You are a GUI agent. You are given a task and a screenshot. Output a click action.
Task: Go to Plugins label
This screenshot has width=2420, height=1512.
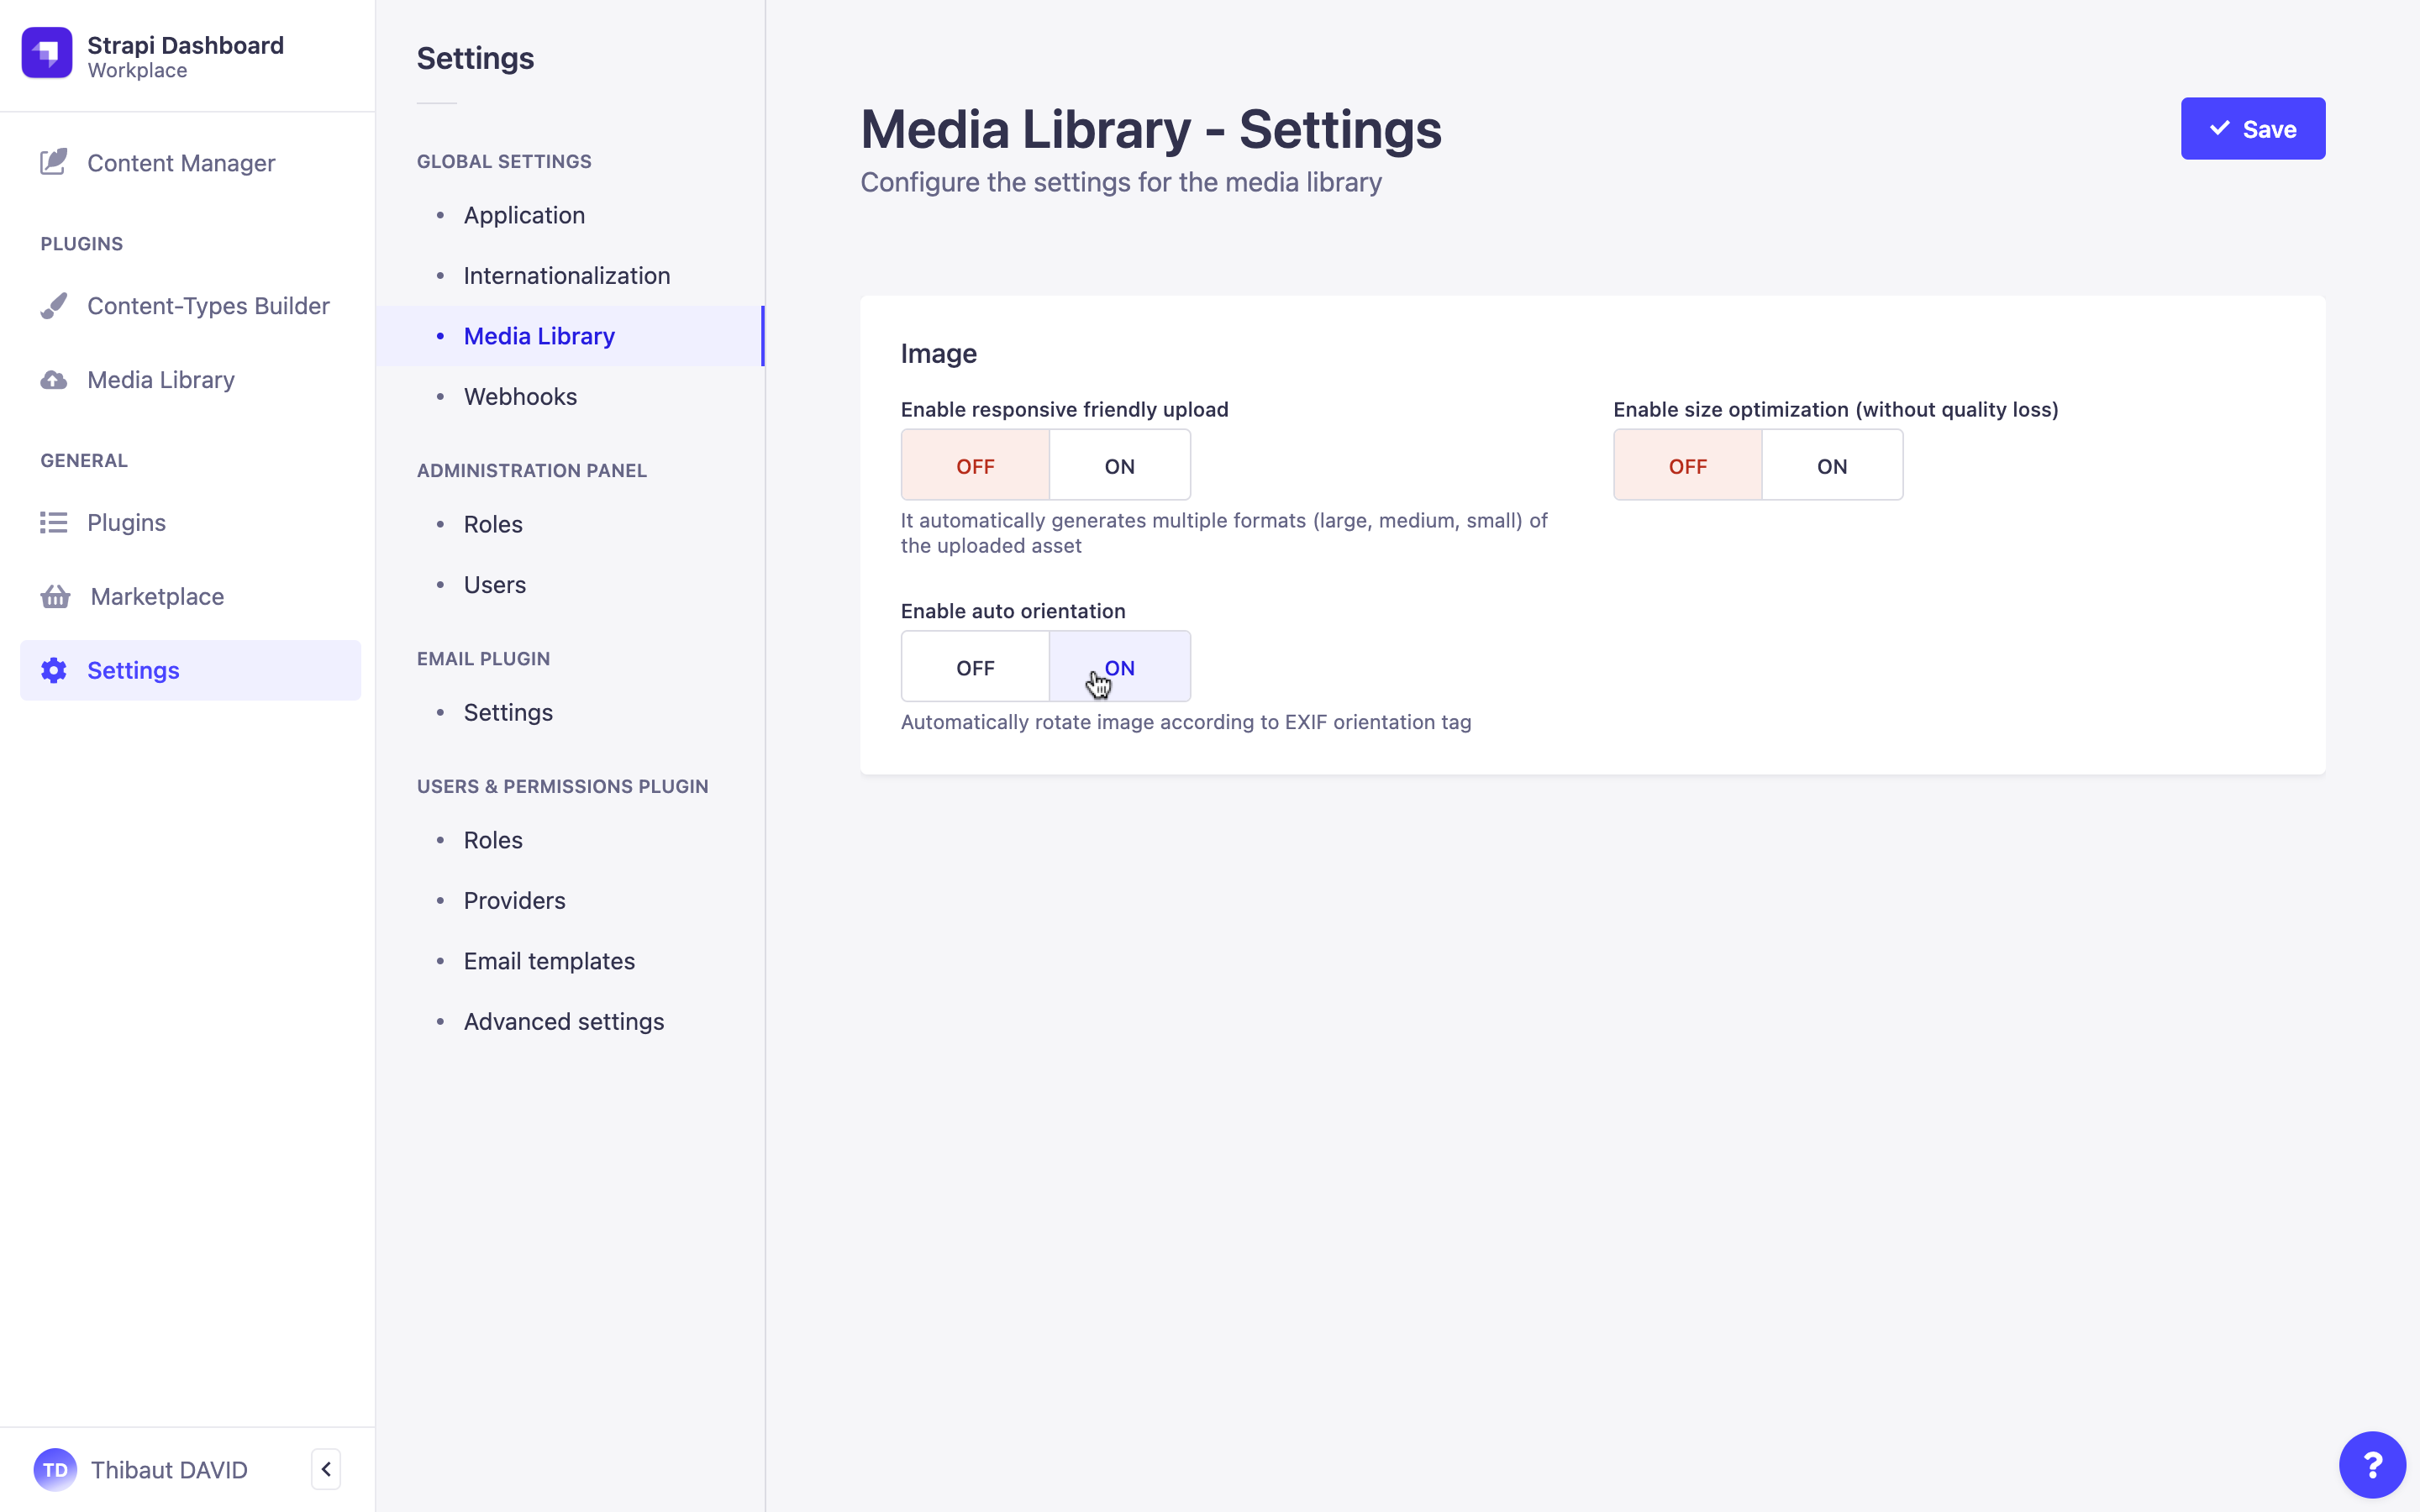(126, 522)
